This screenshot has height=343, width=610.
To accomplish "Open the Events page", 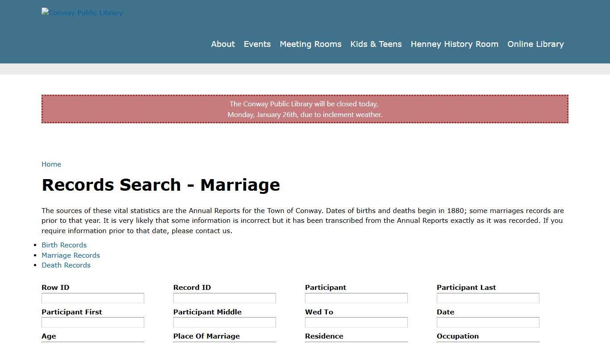I will point(257,44).
